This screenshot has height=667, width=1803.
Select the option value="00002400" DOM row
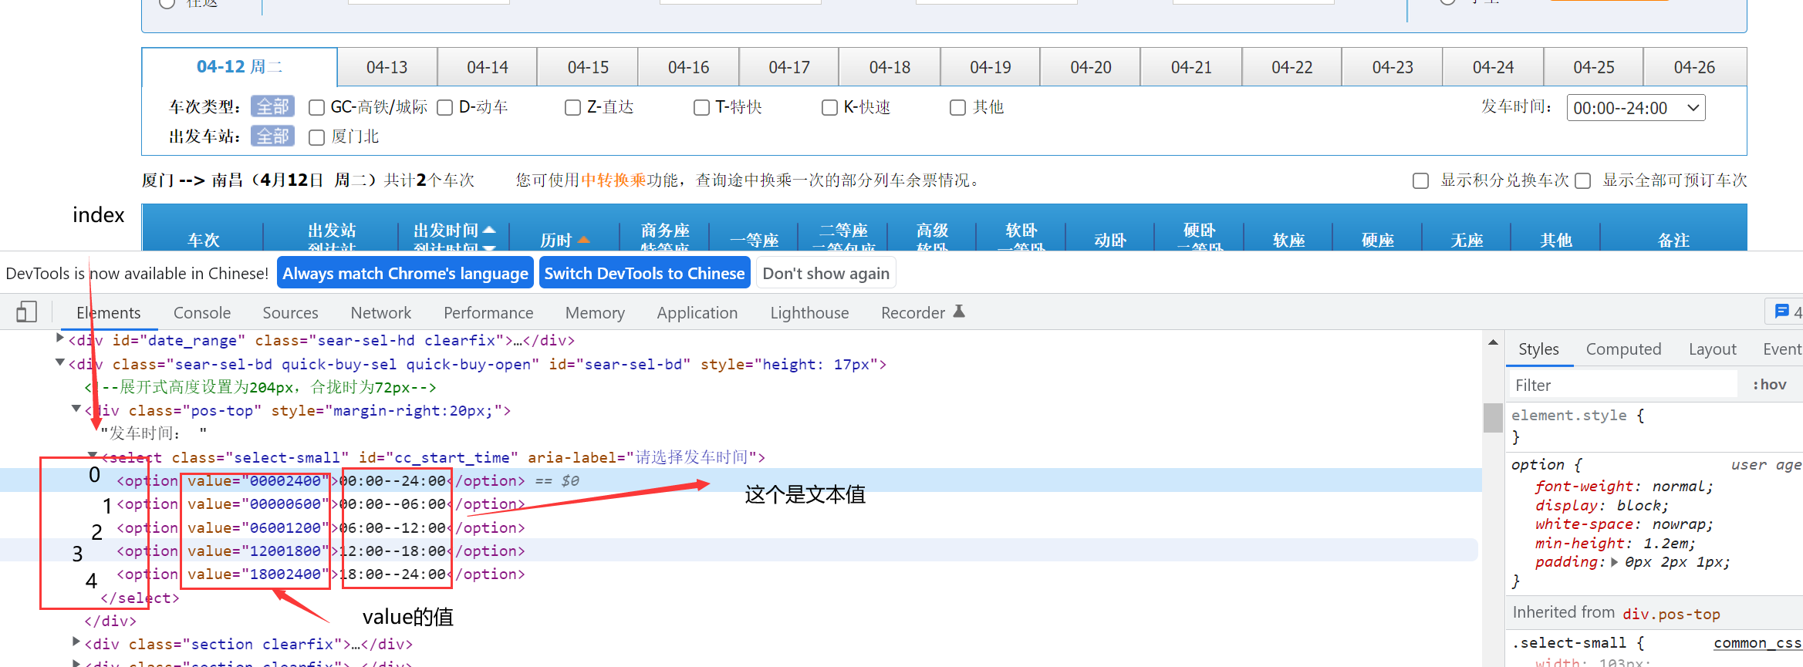[741, 480]
